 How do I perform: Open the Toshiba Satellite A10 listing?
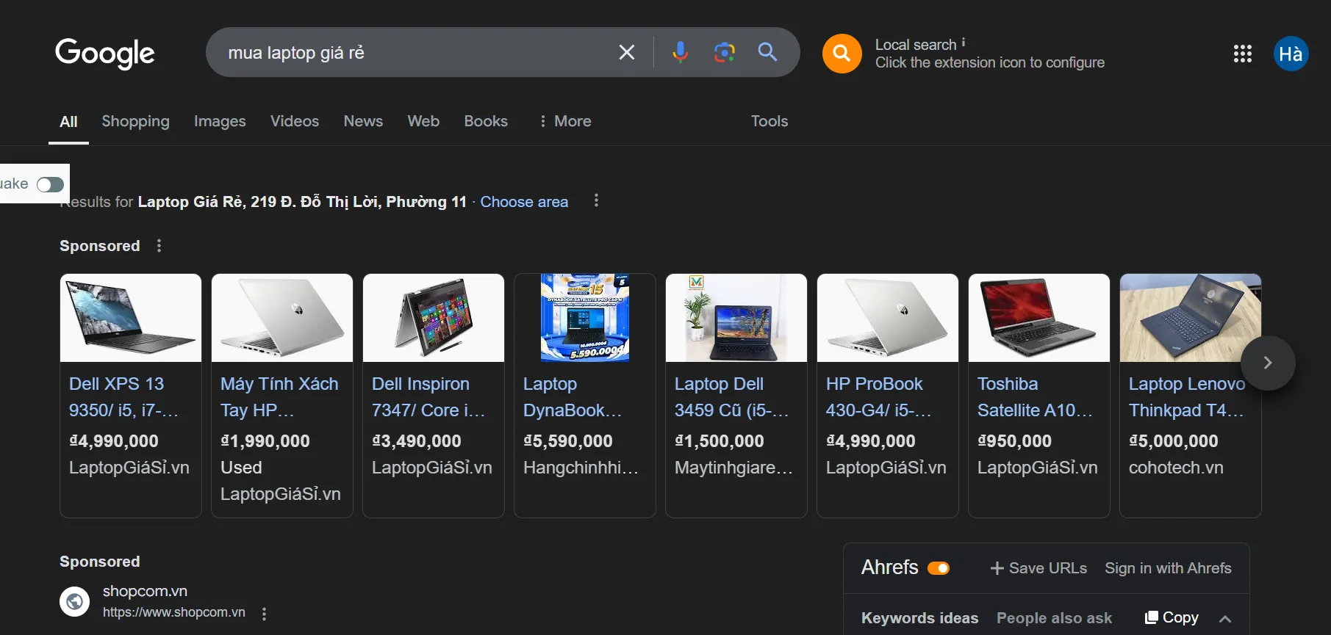(x=1035, y=397)
